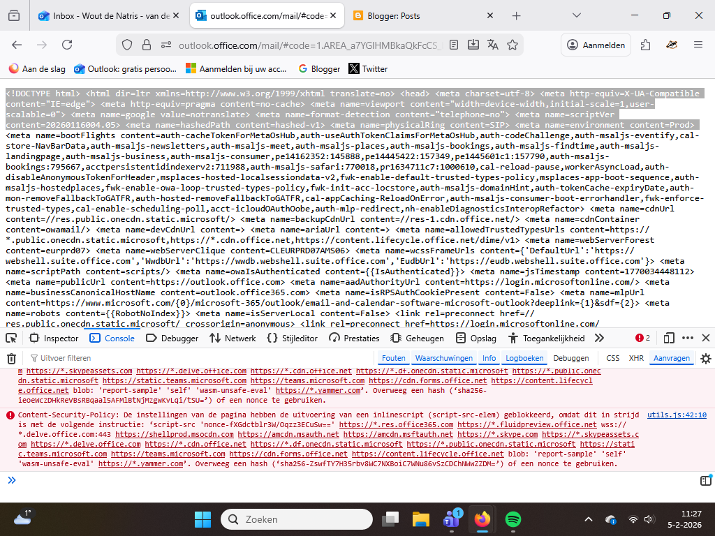The height and width of the screenshot is (536, 715).
Task: Click the taskbar Zoeken search box
Action: coord(296,519)
